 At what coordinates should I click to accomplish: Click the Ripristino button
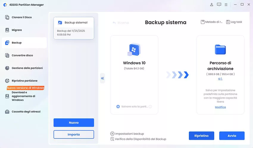tap(202, 136)
